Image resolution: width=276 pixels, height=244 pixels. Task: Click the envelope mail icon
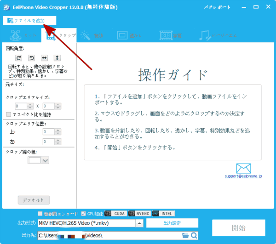point(243,168)
